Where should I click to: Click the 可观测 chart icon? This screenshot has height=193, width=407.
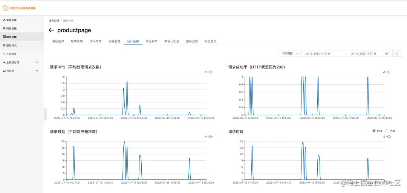click(4, 71)
